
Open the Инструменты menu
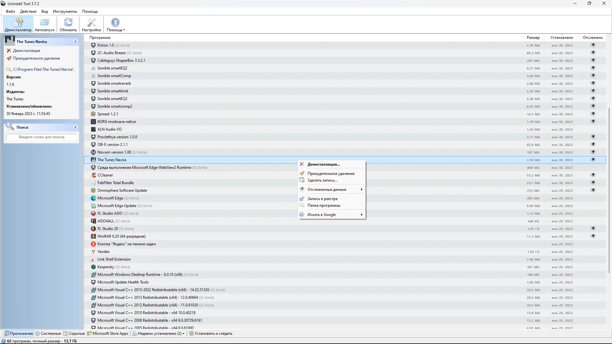point(65,11)
